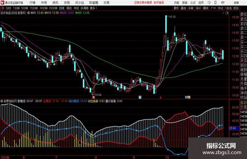Open the 画线 drawing tools

point(206,8)
